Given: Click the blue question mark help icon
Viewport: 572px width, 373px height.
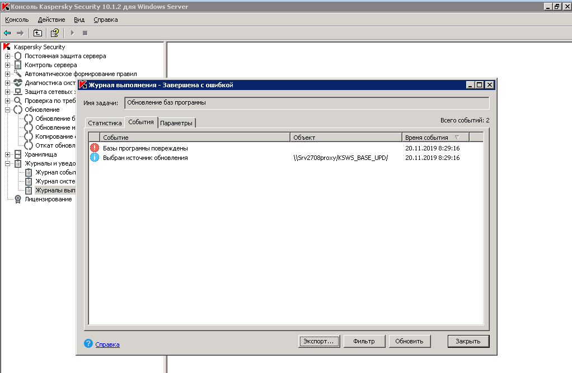Looking at the screenshot, I should [88, 343].
